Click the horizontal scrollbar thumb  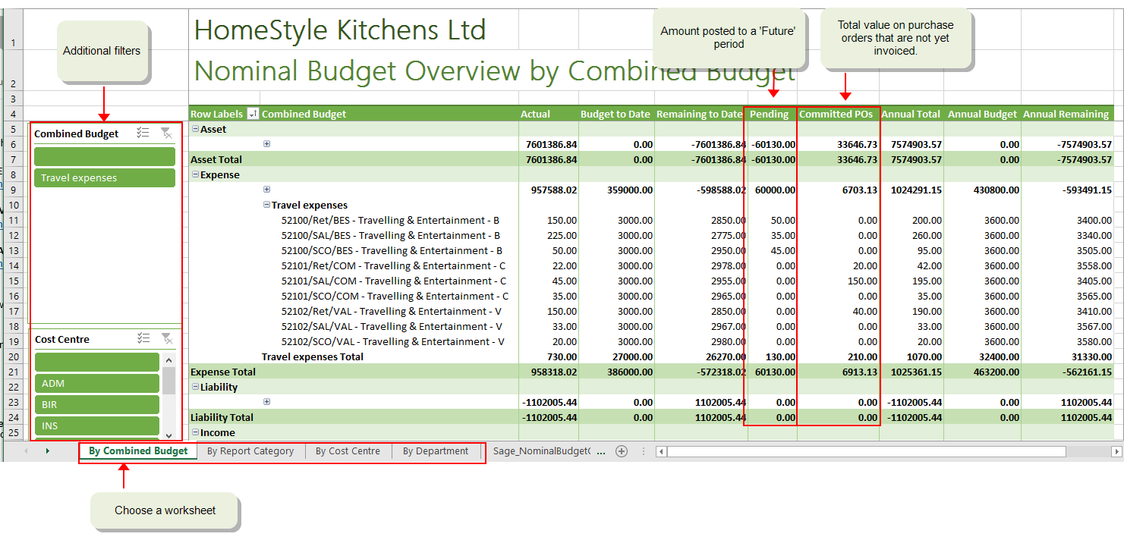point(866,451)
